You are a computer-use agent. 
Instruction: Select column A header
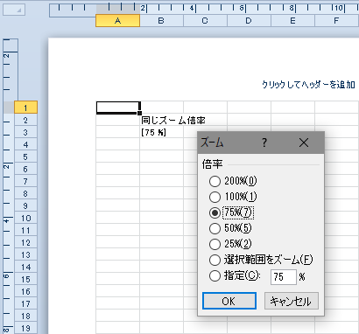pyautogui.click(x=118, y=21)
